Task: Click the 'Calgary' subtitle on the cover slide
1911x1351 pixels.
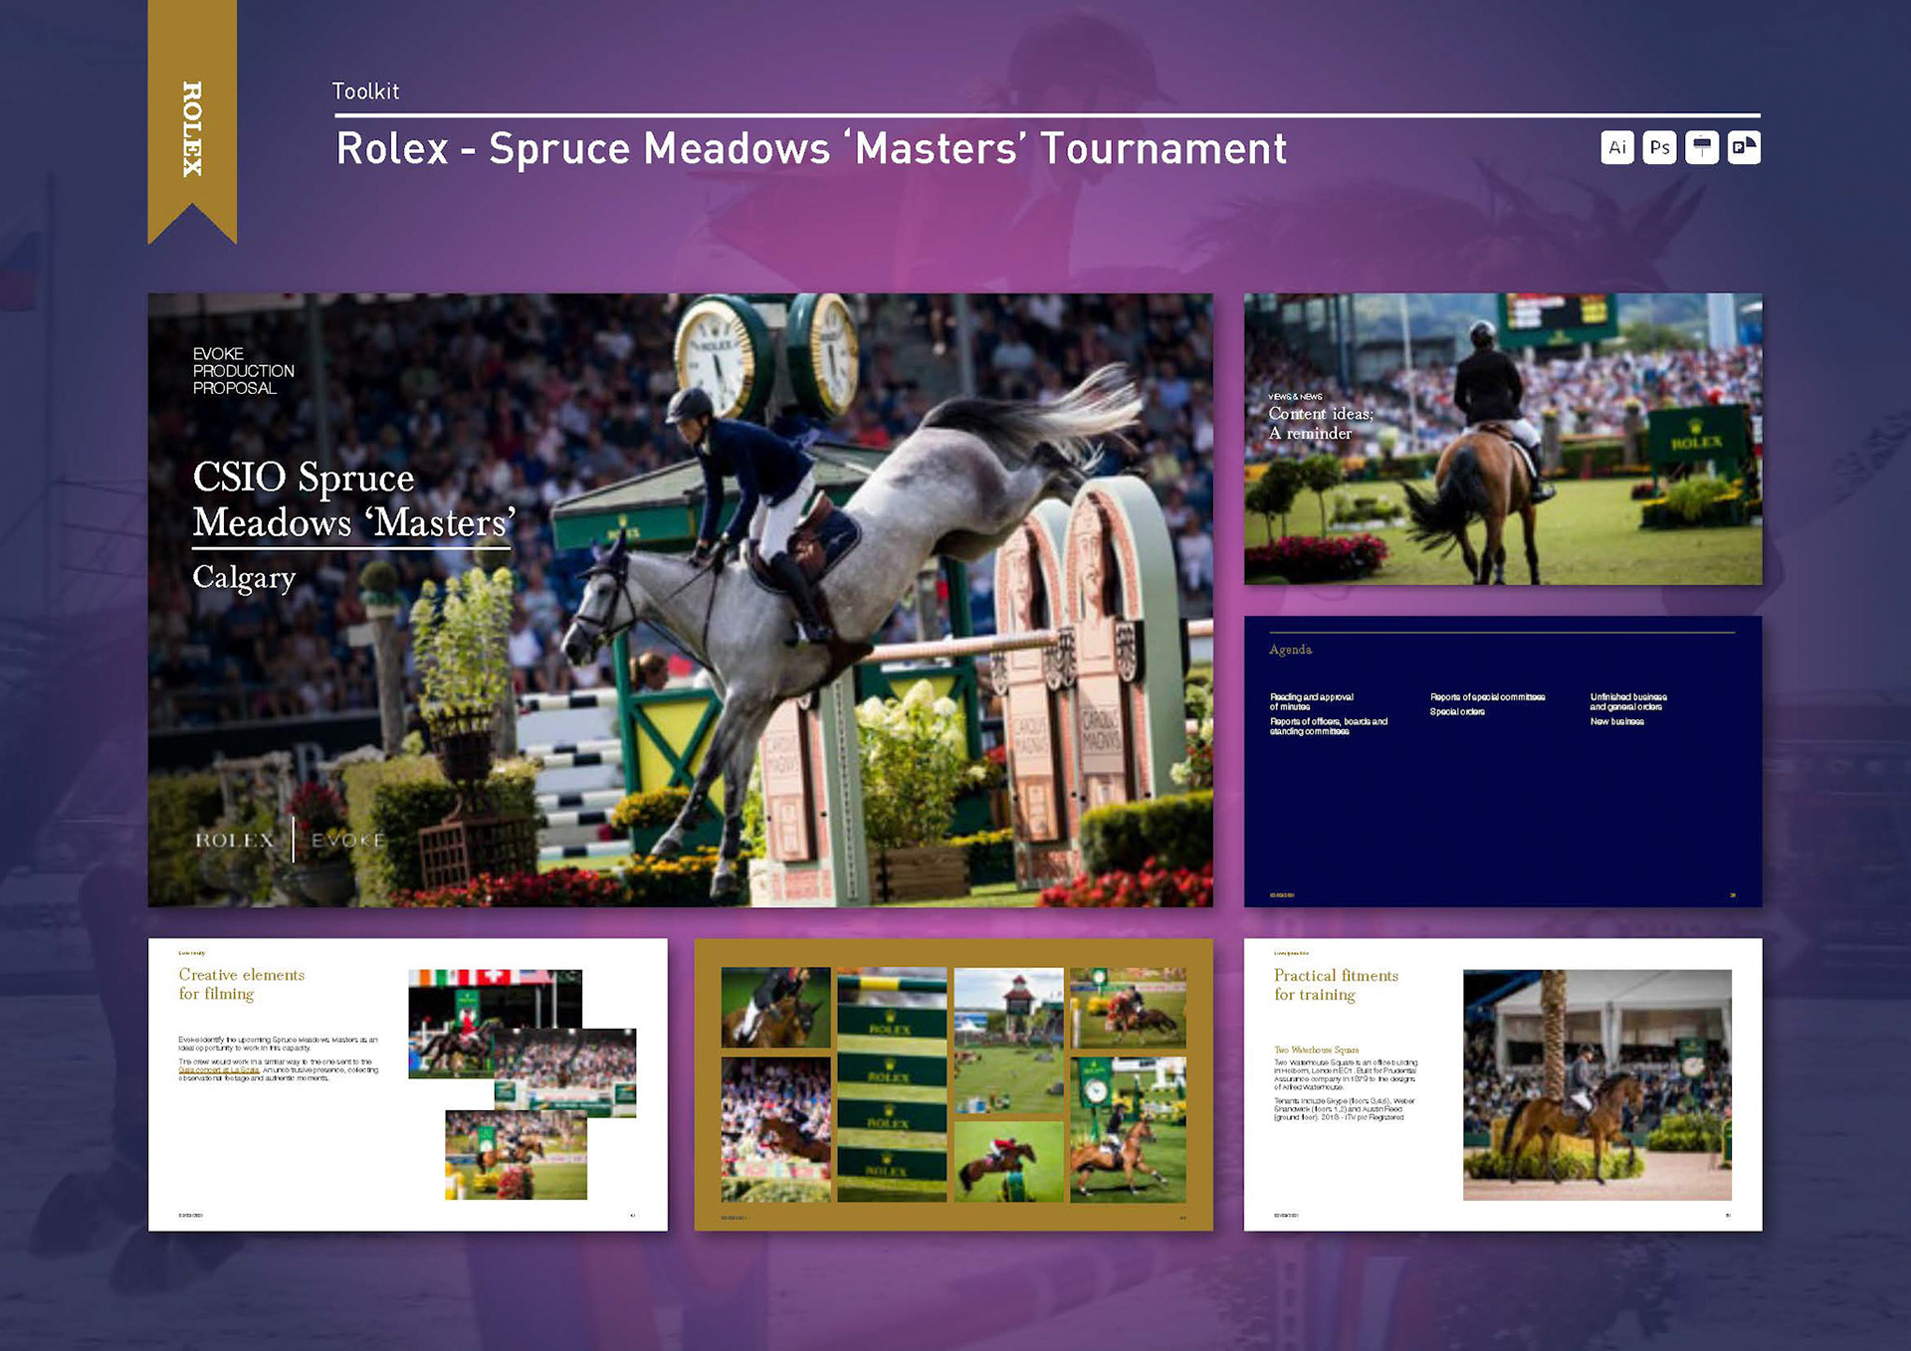Action: point(244,577)
